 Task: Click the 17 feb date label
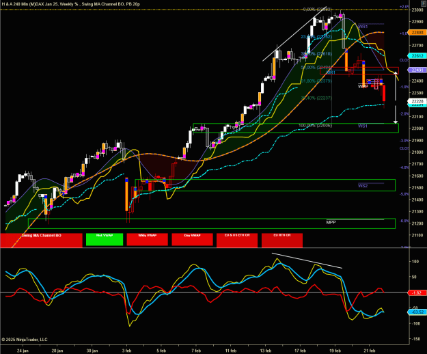[300, 351]
